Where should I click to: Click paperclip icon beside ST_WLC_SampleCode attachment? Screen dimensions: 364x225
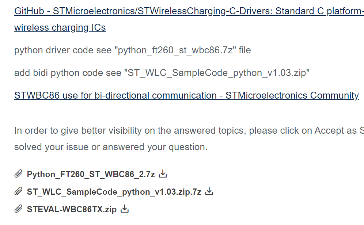18,191
